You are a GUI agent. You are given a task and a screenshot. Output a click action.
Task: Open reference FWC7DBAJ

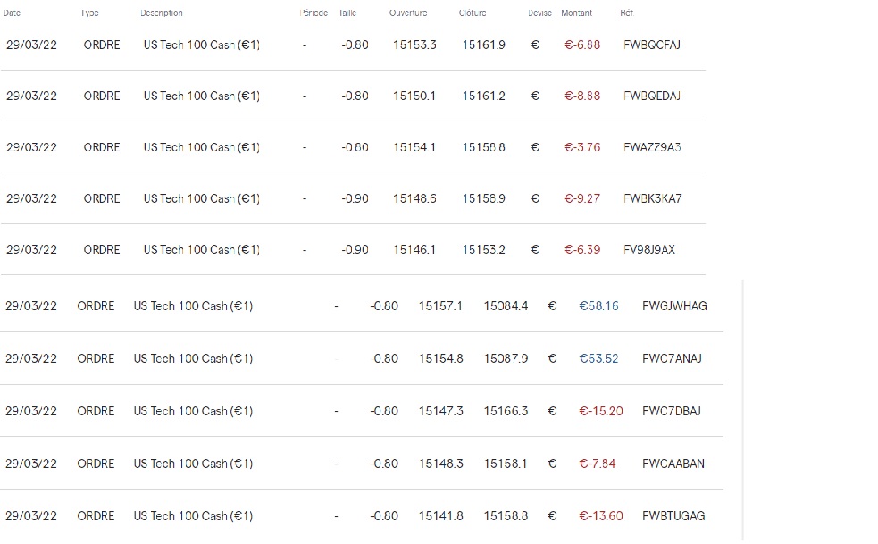(672, 411)
